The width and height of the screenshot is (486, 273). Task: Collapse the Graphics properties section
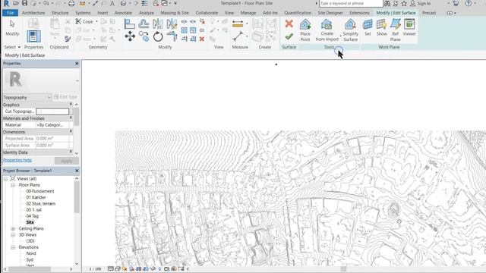71,105
